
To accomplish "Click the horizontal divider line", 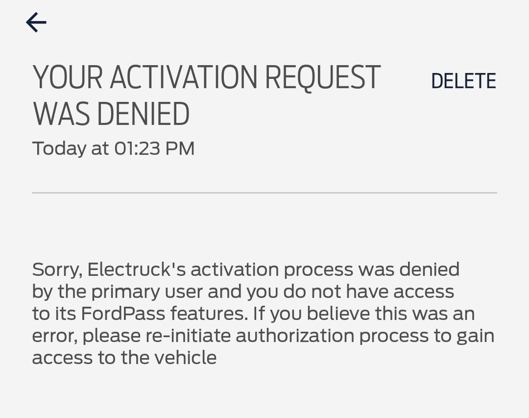I will (x=264, y=193).
